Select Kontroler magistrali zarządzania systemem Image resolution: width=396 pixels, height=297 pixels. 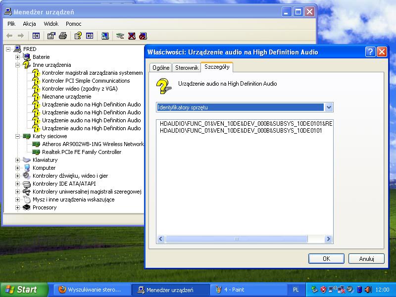click(x=93, y=73)
